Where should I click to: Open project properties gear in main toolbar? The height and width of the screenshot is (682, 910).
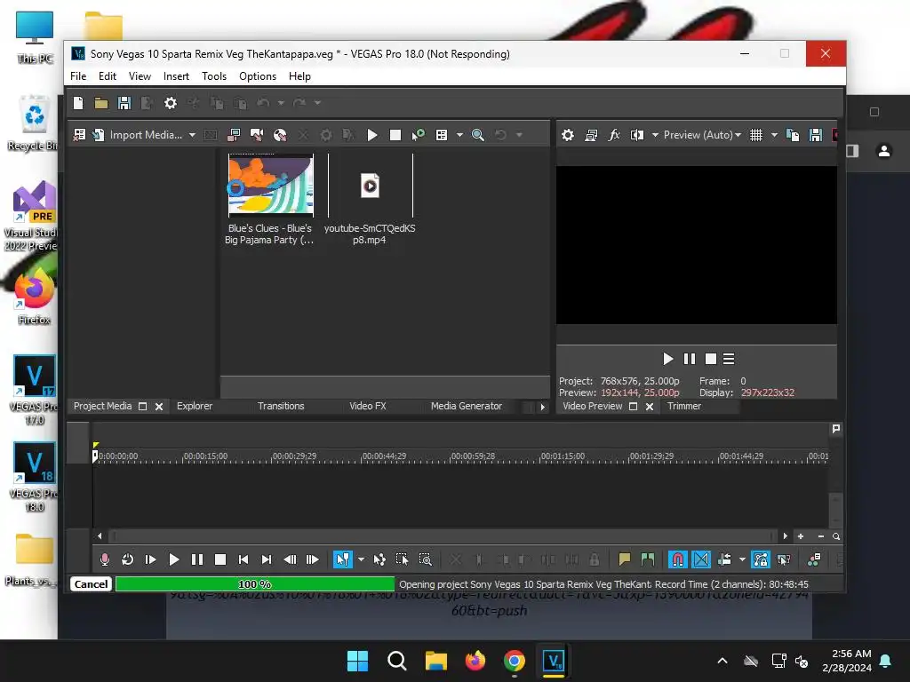tap(170, 103)
